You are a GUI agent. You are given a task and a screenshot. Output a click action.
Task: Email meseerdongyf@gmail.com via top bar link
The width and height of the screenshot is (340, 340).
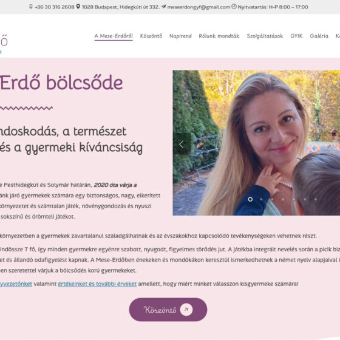[199, 7]
